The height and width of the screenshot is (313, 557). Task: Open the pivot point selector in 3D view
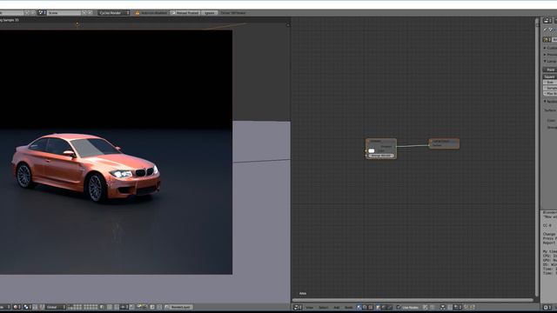[27, 307]
